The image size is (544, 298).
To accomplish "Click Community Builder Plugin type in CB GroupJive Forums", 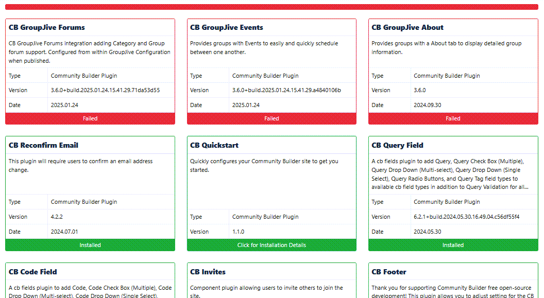I will [x=84, y=76].
